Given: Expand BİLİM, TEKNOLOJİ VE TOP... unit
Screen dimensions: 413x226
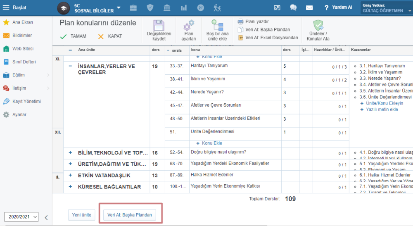Looking at the screenshot, I should coord(70,152).
